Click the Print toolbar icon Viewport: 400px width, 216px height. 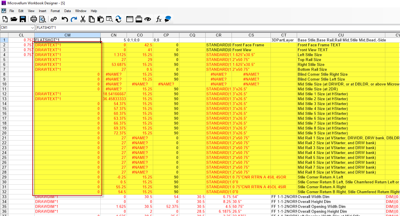[x=34, y=19]
